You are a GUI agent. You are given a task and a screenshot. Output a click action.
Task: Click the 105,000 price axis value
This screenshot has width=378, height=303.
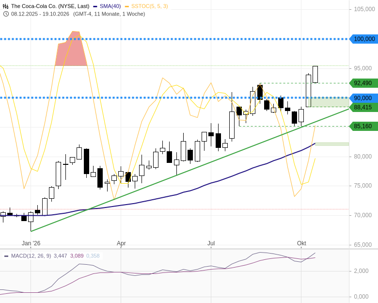(x=364, y=9)
